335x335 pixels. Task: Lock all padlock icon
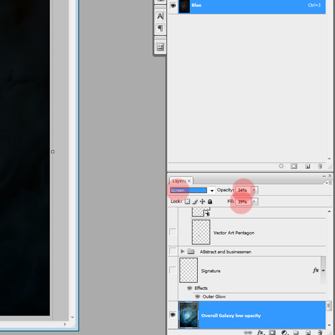point(210,202)
